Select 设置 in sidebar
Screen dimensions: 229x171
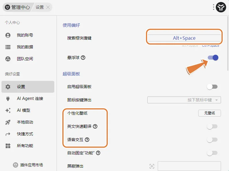coord(28,87)
